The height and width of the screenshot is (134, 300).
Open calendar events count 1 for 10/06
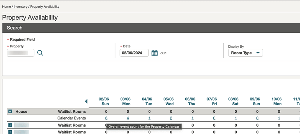(279, 118)
